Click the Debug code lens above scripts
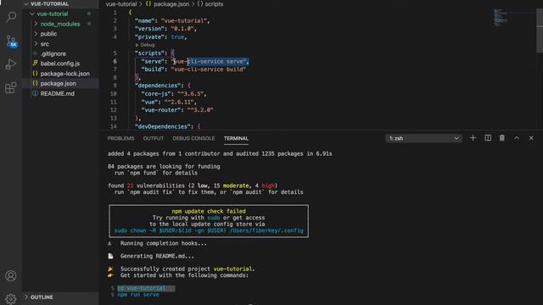 (x=147, y=45)
